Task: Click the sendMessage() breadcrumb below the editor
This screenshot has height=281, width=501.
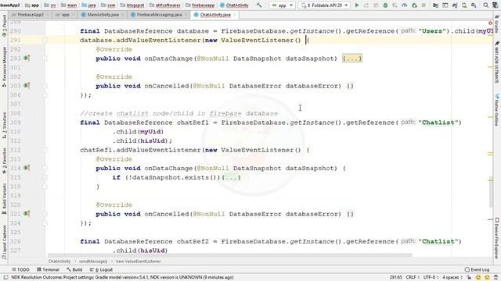Action: (93, 261)
